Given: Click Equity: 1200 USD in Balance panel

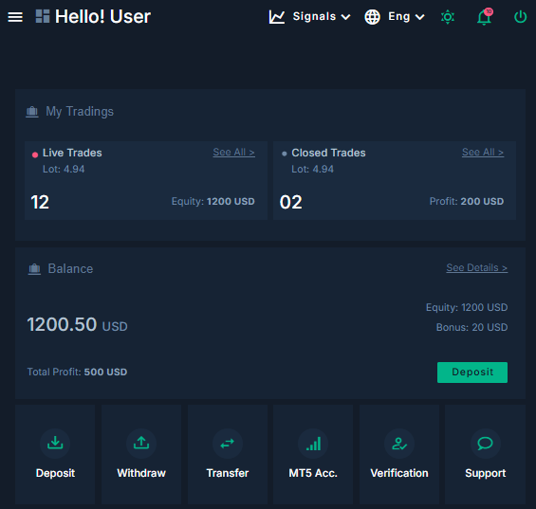Looking at the screenshot, I should (467, 307).
